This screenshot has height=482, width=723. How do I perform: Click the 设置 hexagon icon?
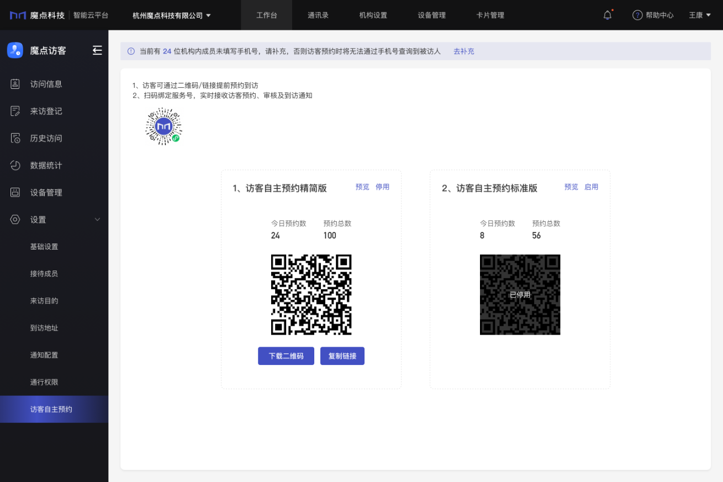(15, 219)
